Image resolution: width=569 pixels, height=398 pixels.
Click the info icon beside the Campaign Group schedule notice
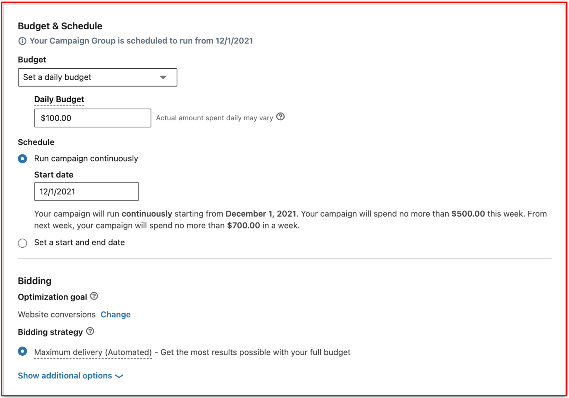[22, 41]
